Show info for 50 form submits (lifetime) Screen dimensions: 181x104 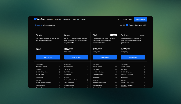[x=59, y=83]
